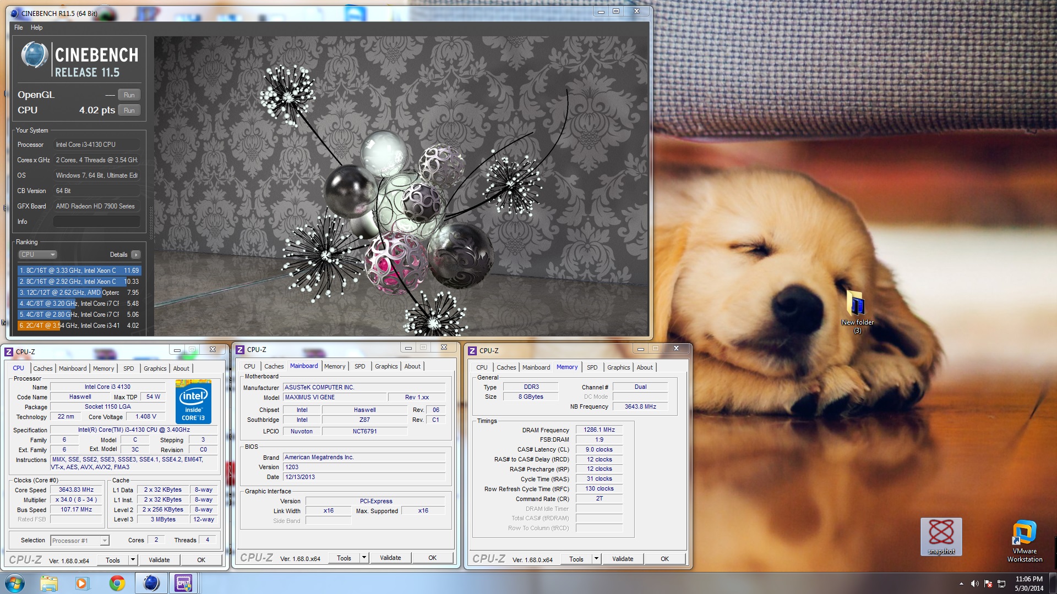Click CPU-Z title icon of left window
The width and height of the screenshot is (1057, 594).
[9, 352]
